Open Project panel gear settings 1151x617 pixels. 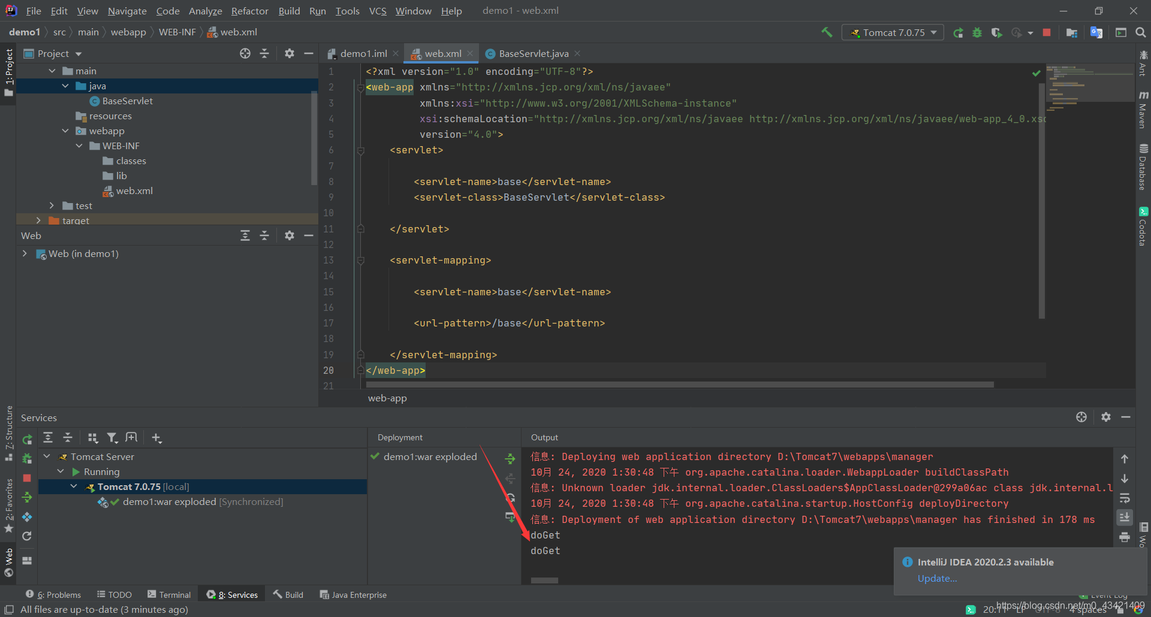coord(290,53)
